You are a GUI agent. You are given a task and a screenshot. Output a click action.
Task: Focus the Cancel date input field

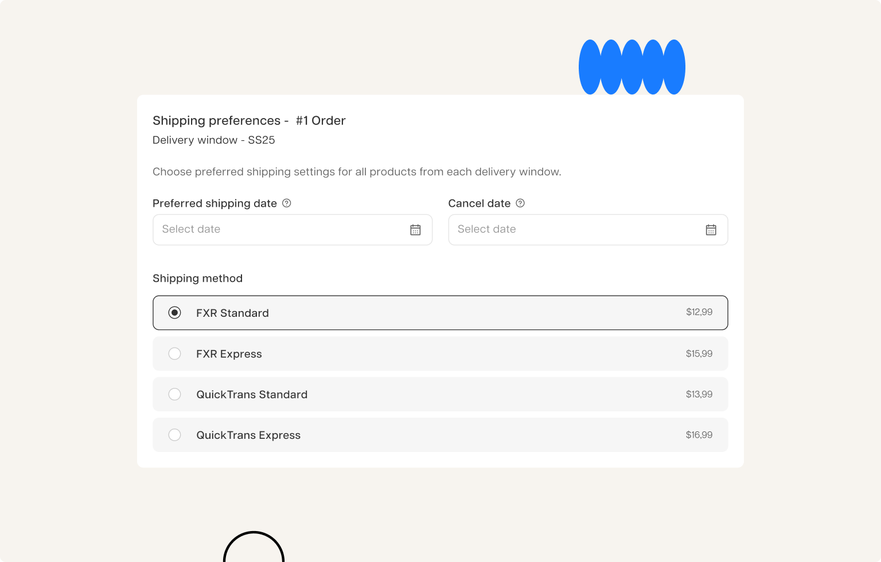(576, 230)
